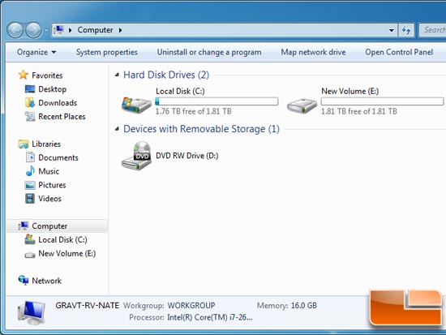Click Devices with Removable Storage (1) heading
Screen dimensions: 446x335
[201, 129]
